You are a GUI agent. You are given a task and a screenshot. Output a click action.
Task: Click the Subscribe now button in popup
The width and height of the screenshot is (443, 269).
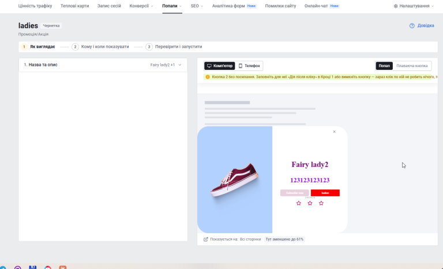pyautogui.click(x=294, y=193)
